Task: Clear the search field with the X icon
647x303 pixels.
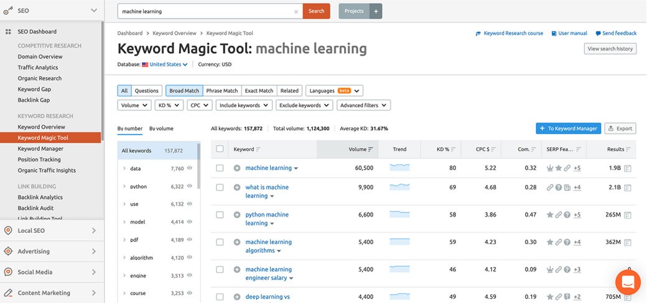Action: 296,12
